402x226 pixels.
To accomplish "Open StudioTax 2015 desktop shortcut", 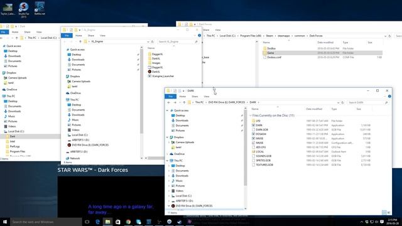I will (24, 10).
